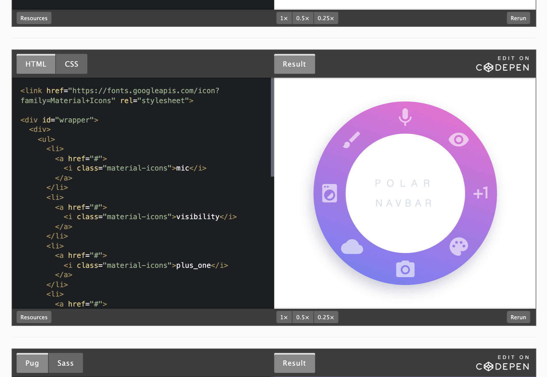Set 1× zoom in the top embed

point(284,18)
